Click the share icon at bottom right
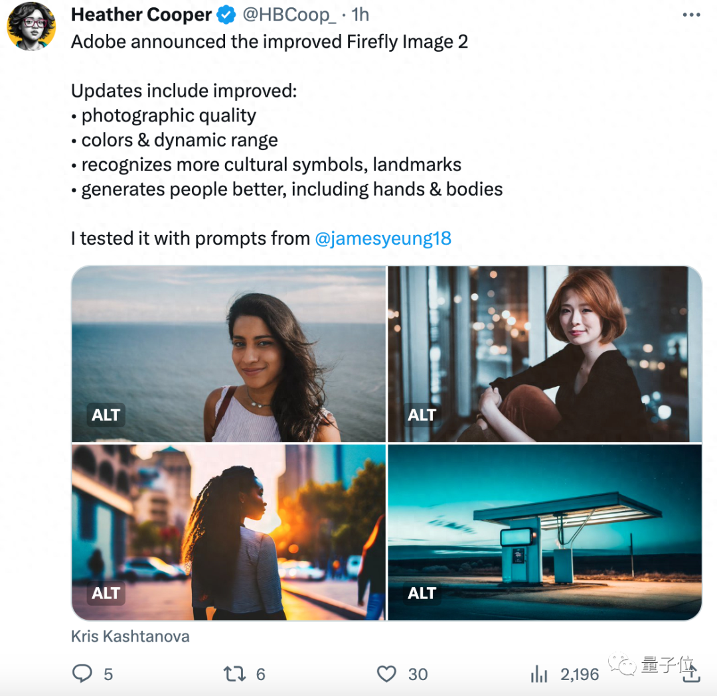Image resolution: width=717 pixels, height=696 pixels. [x=690, y=673]
